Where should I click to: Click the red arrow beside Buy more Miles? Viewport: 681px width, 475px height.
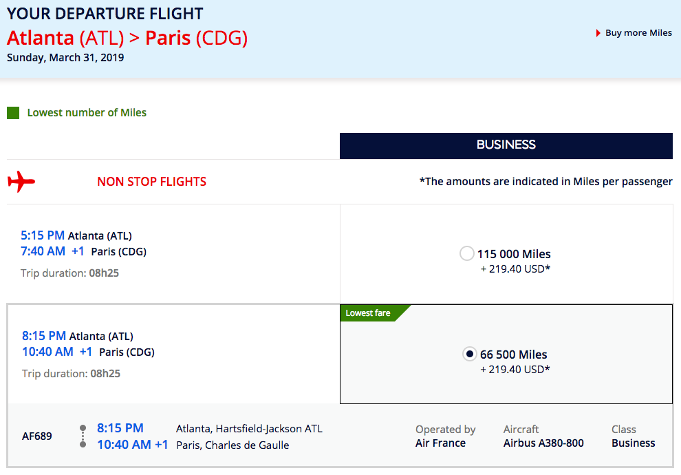point(598,33)
